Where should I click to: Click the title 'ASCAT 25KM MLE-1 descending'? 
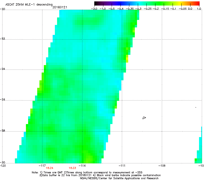[29, 5]
